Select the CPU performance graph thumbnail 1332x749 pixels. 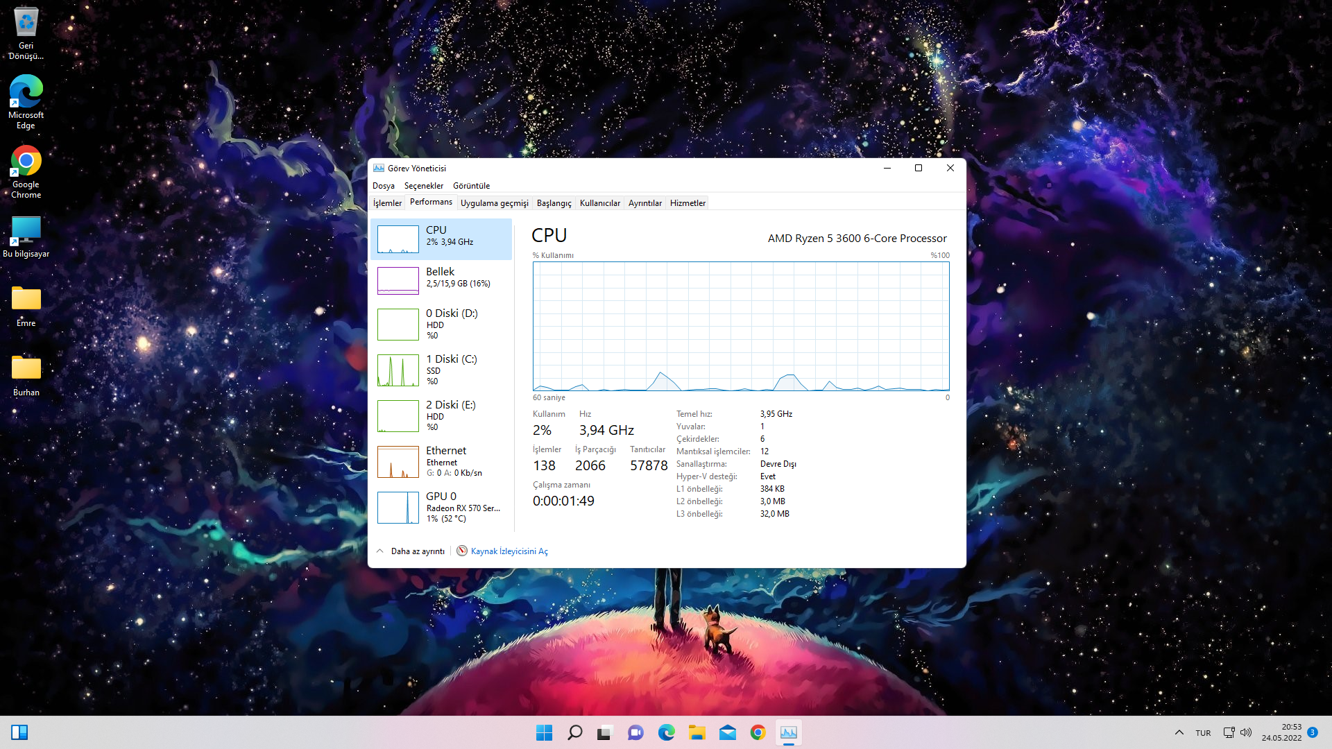398,239
